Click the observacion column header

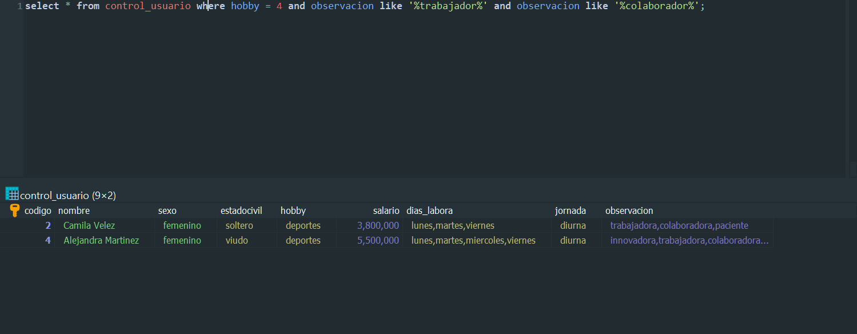click(629, 210)
